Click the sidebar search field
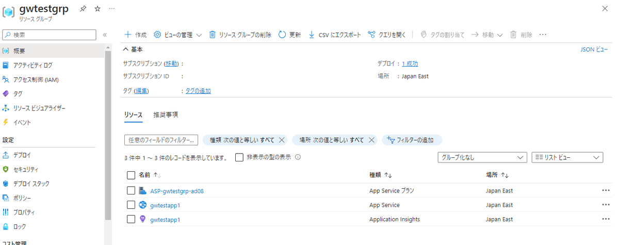 pos(49,35)
